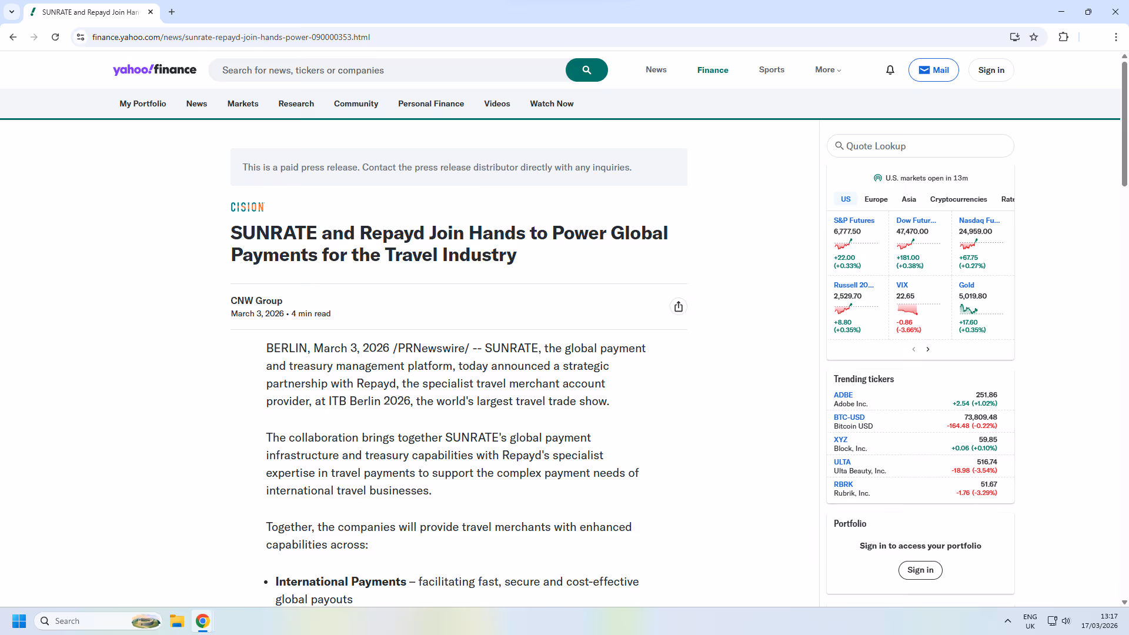This screenshot has height=635, width=1129.
Task: View site information icon in address bar
Action: (x=81, y=37)
